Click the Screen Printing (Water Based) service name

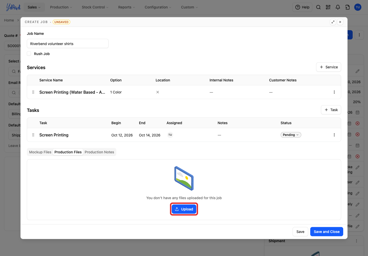pyautogui.click(x=72, y=92)
